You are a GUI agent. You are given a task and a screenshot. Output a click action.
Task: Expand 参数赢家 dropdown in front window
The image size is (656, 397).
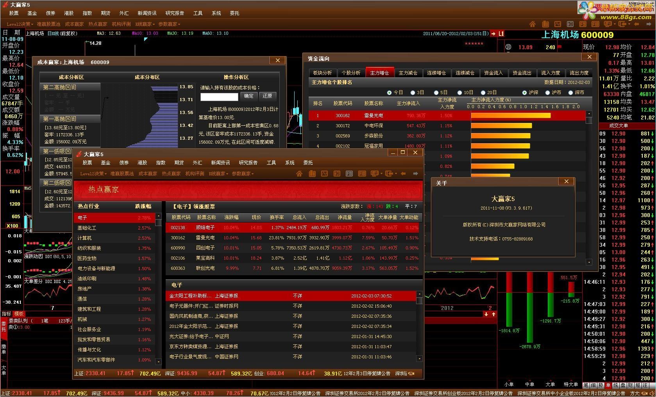click(243, 174)
